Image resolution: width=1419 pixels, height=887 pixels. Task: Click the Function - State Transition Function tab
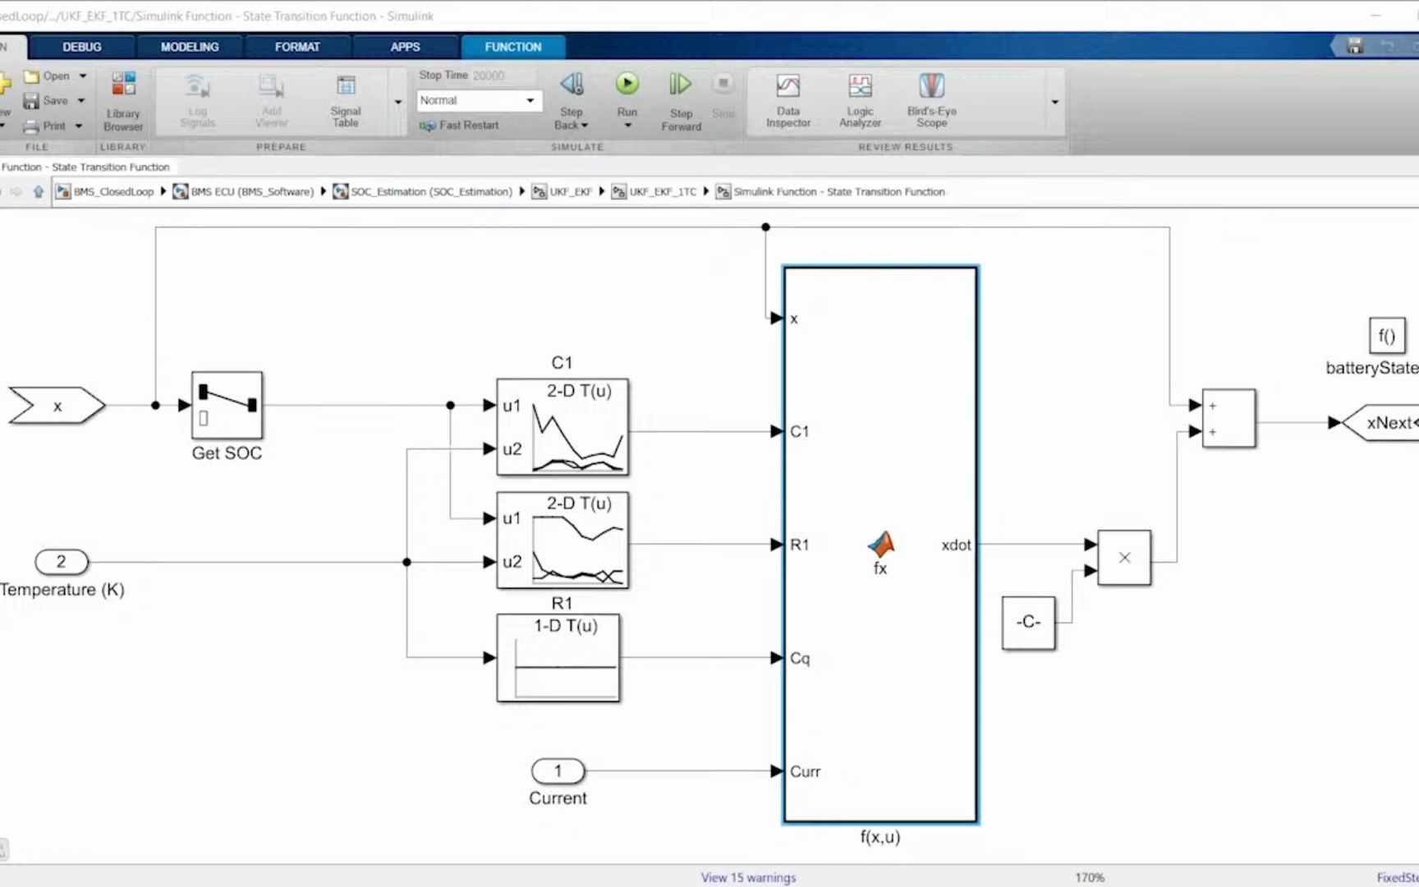point(85,167)
